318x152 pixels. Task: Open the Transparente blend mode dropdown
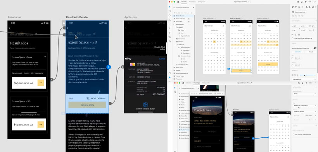click(304, 79)
